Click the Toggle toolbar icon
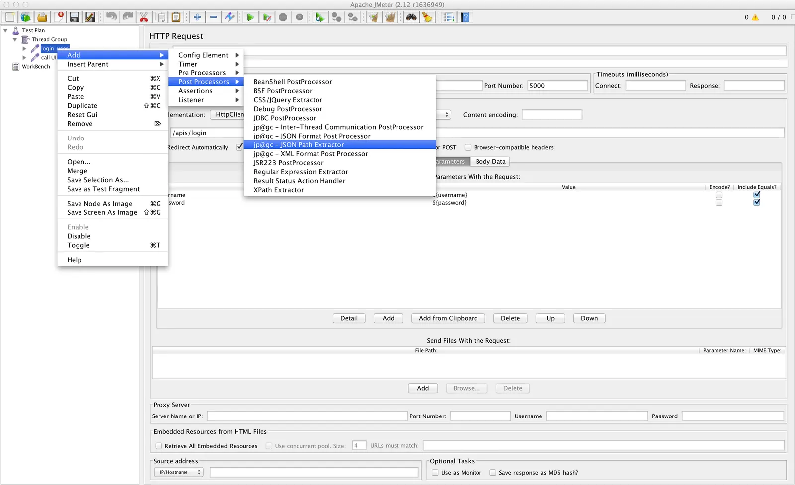The height and width of the screenshot is (485, 795). 230,17
